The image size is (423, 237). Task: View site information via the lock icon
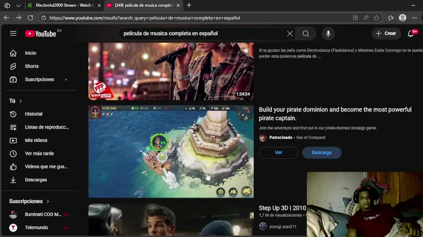[43, 18]
